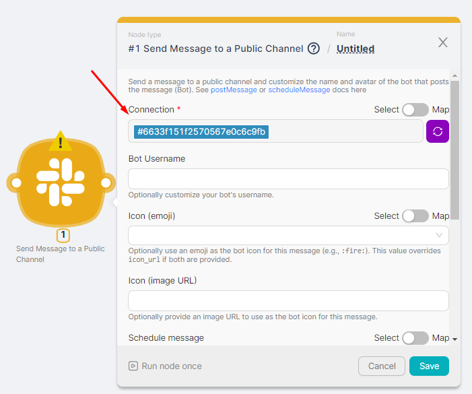The width and height of the screenshot is (472, 394).
Task: Click the Bot Username input field
Action: pos(288,178)
